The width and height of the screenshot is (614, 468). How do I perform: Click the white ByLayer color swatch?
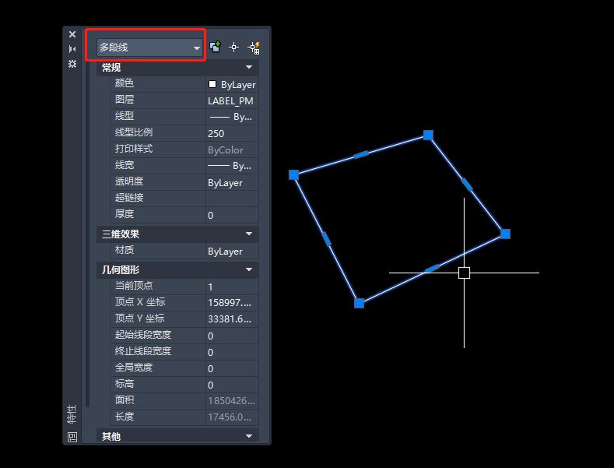click(x=212, y=84)
